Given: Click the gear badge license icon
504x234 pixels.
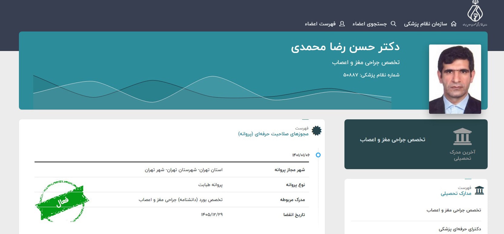Looking at the screenshot, I should (317, 131).
